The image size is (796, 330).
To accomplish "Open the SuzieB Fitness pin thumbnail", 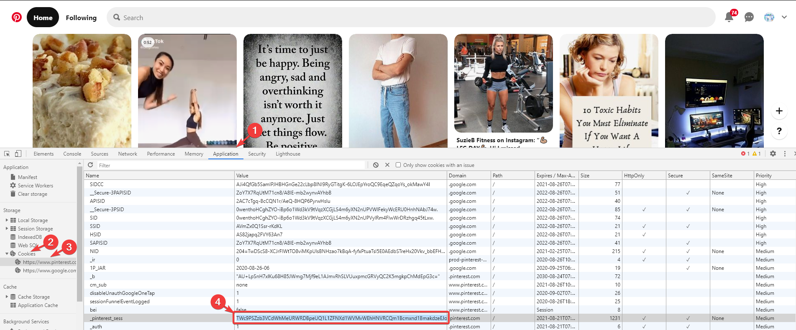I will click(504, 83).
